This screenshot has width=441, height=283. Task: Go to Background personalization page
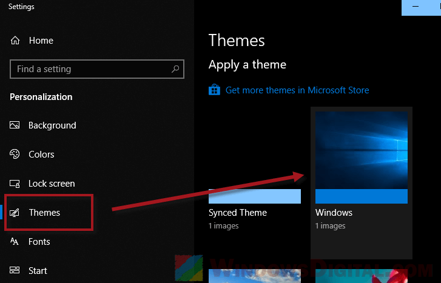coord(52,125)
